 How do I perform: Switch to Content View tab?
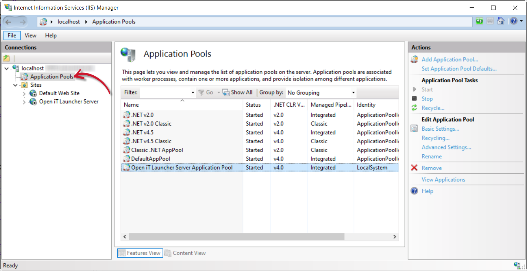(189, 253)
